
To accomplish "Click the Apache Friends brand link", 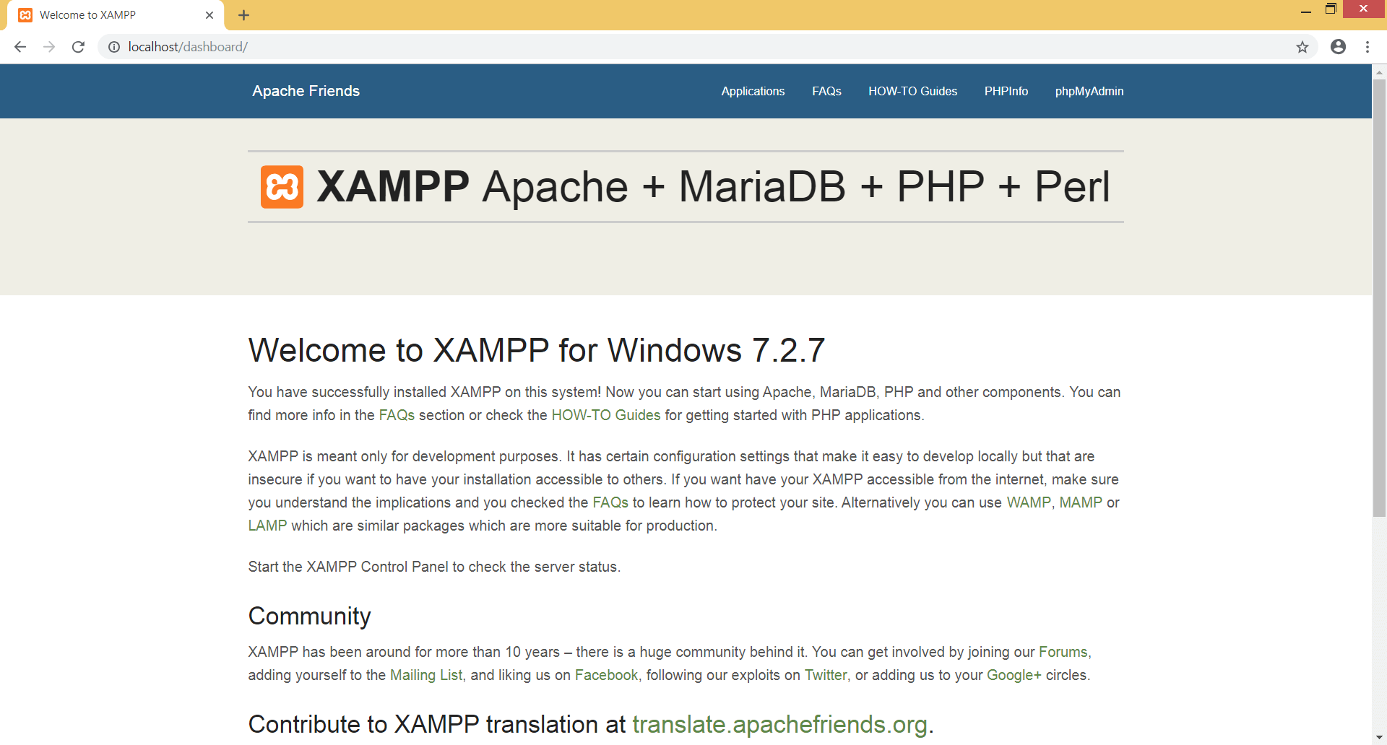I will click(306, 91).
